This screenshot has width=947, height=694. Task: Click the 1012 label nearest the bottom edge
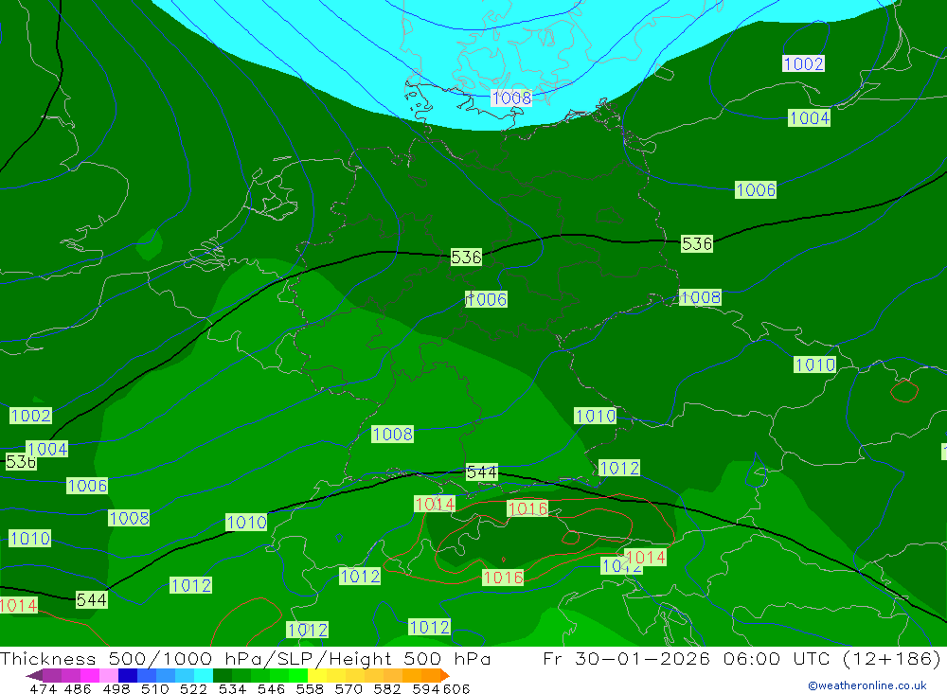point(308,630)
